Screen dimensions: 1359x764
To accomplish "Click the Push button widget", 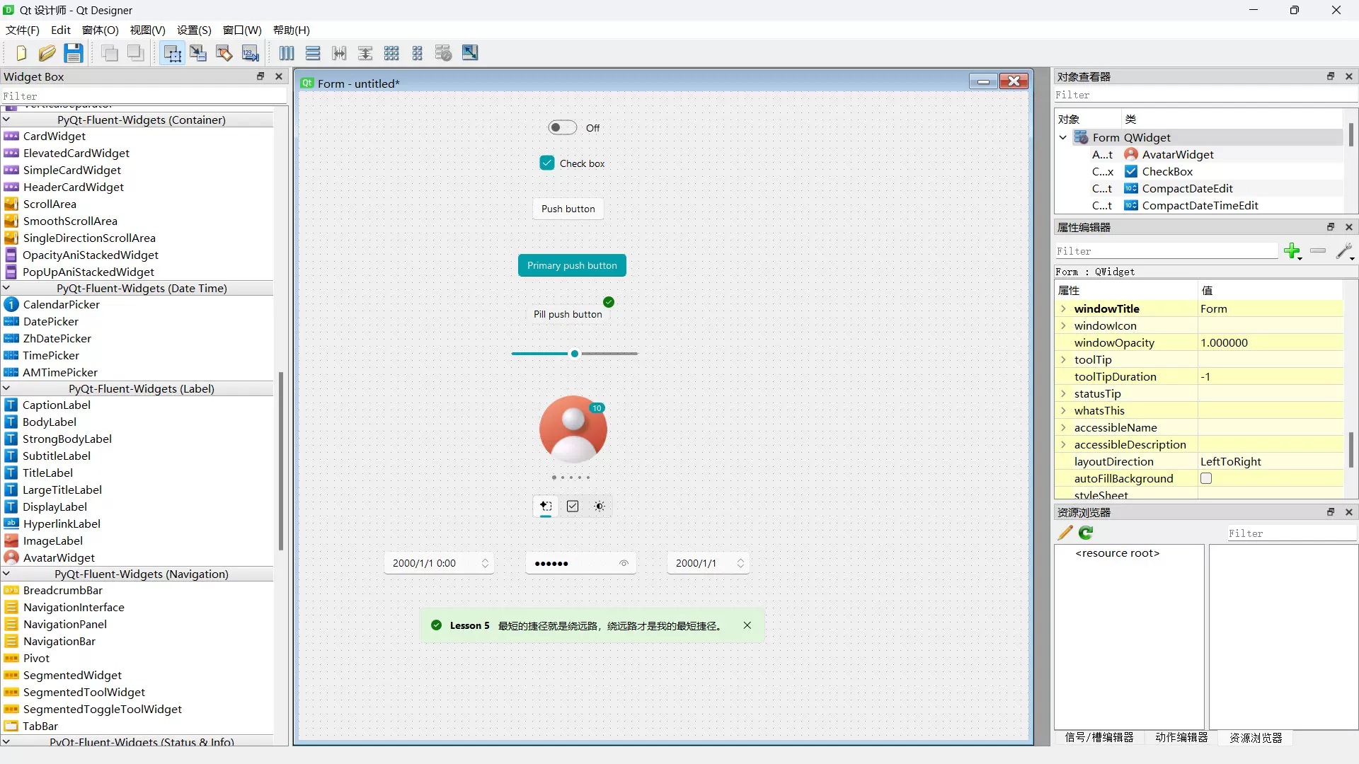I will (x=568, y=209).
